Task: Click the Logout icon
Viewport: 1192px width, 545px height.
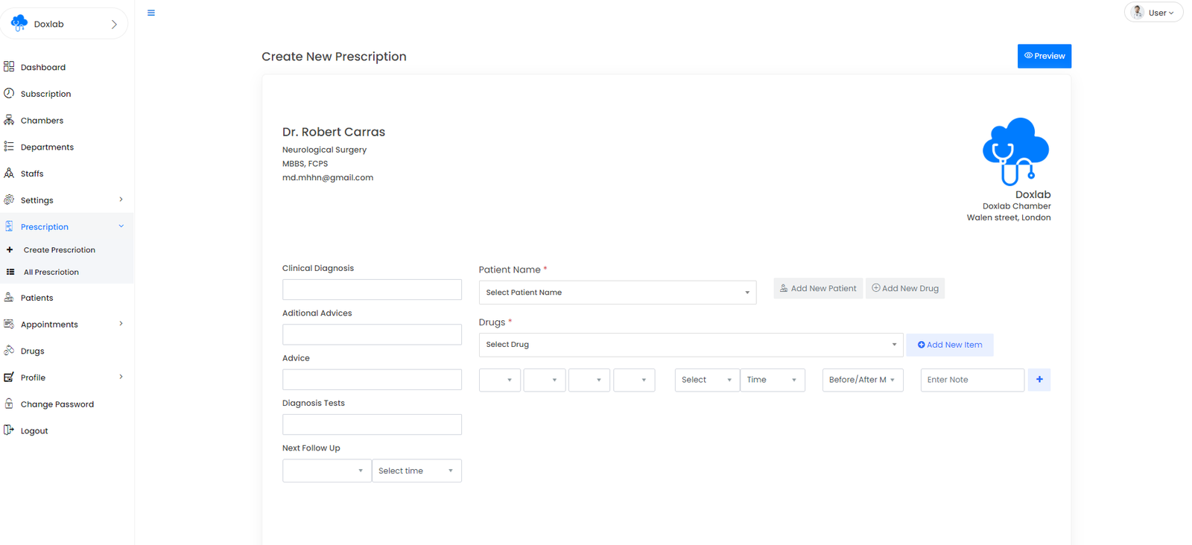Action: coord(9,430)
